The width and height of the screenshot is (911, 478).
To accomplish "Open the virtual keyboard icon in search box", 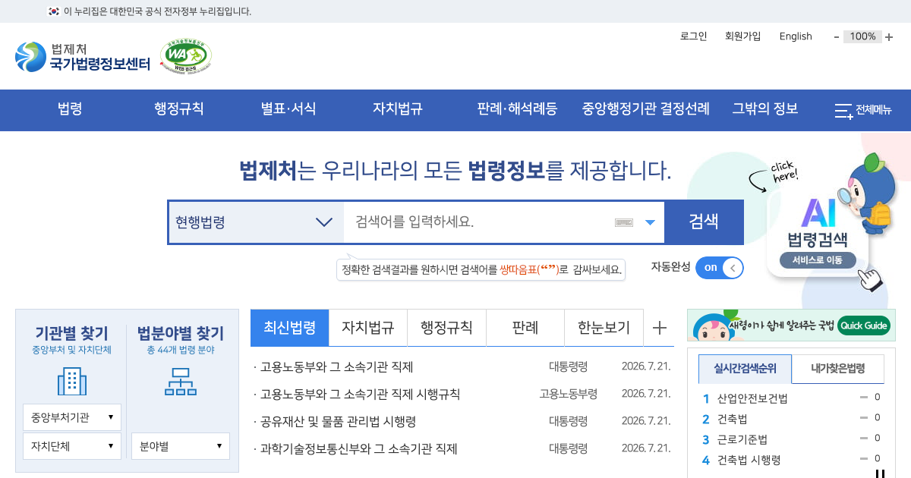I will point(624,222).
